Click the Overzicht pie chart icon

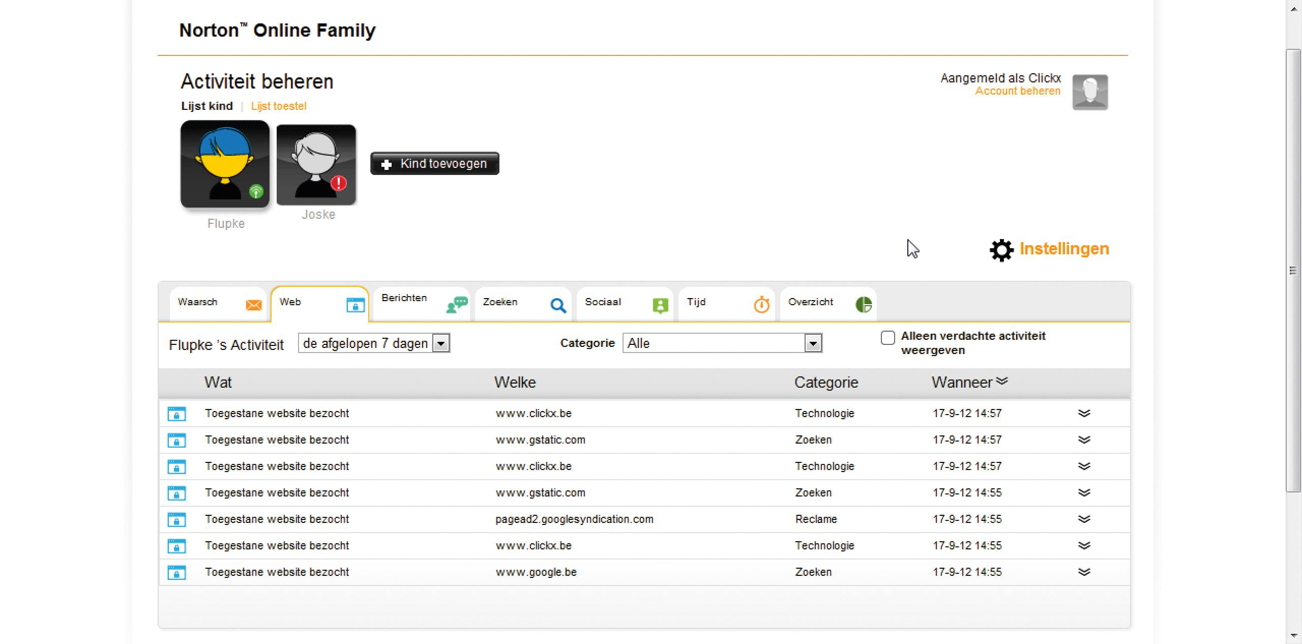click(x=864, y=305)
